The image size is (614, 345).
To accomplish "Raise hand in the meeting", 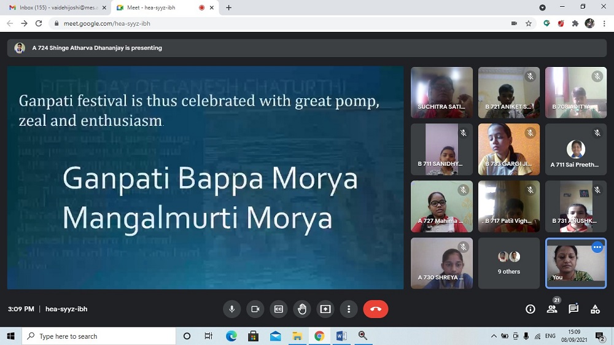I will tap(302, 309).
